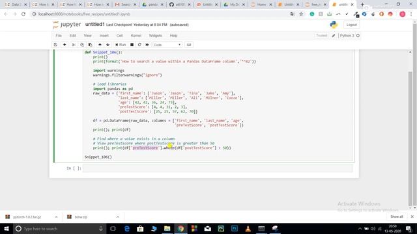Click Show all downloads

(397, 216)
